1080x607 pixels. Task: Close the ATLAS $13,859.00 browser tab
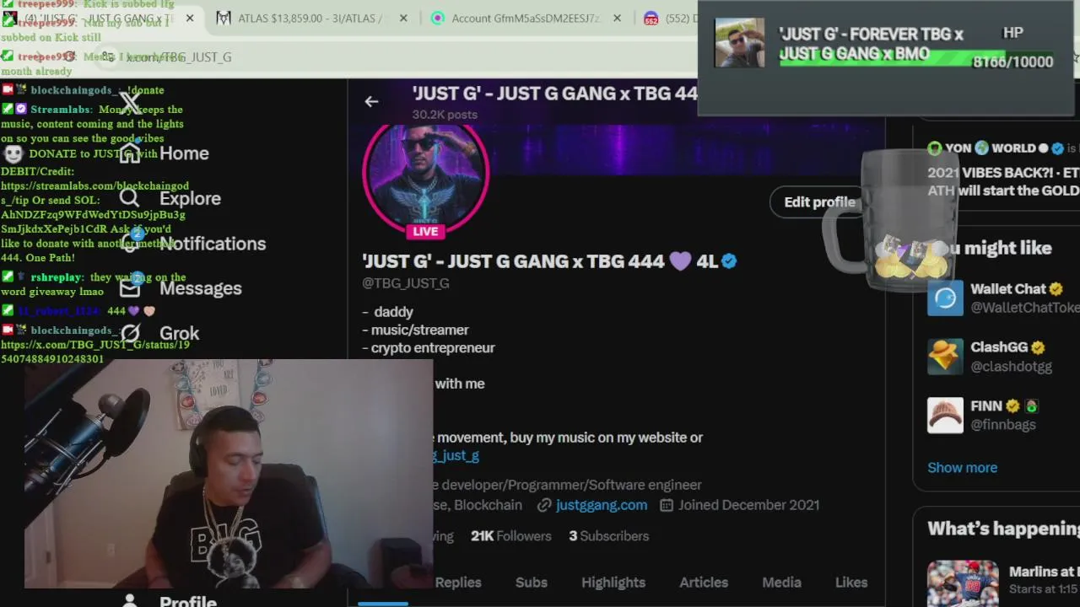click(x=403, y=18)
